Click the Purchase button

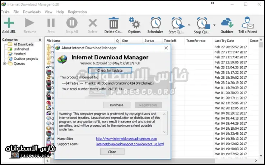[117, 105]
